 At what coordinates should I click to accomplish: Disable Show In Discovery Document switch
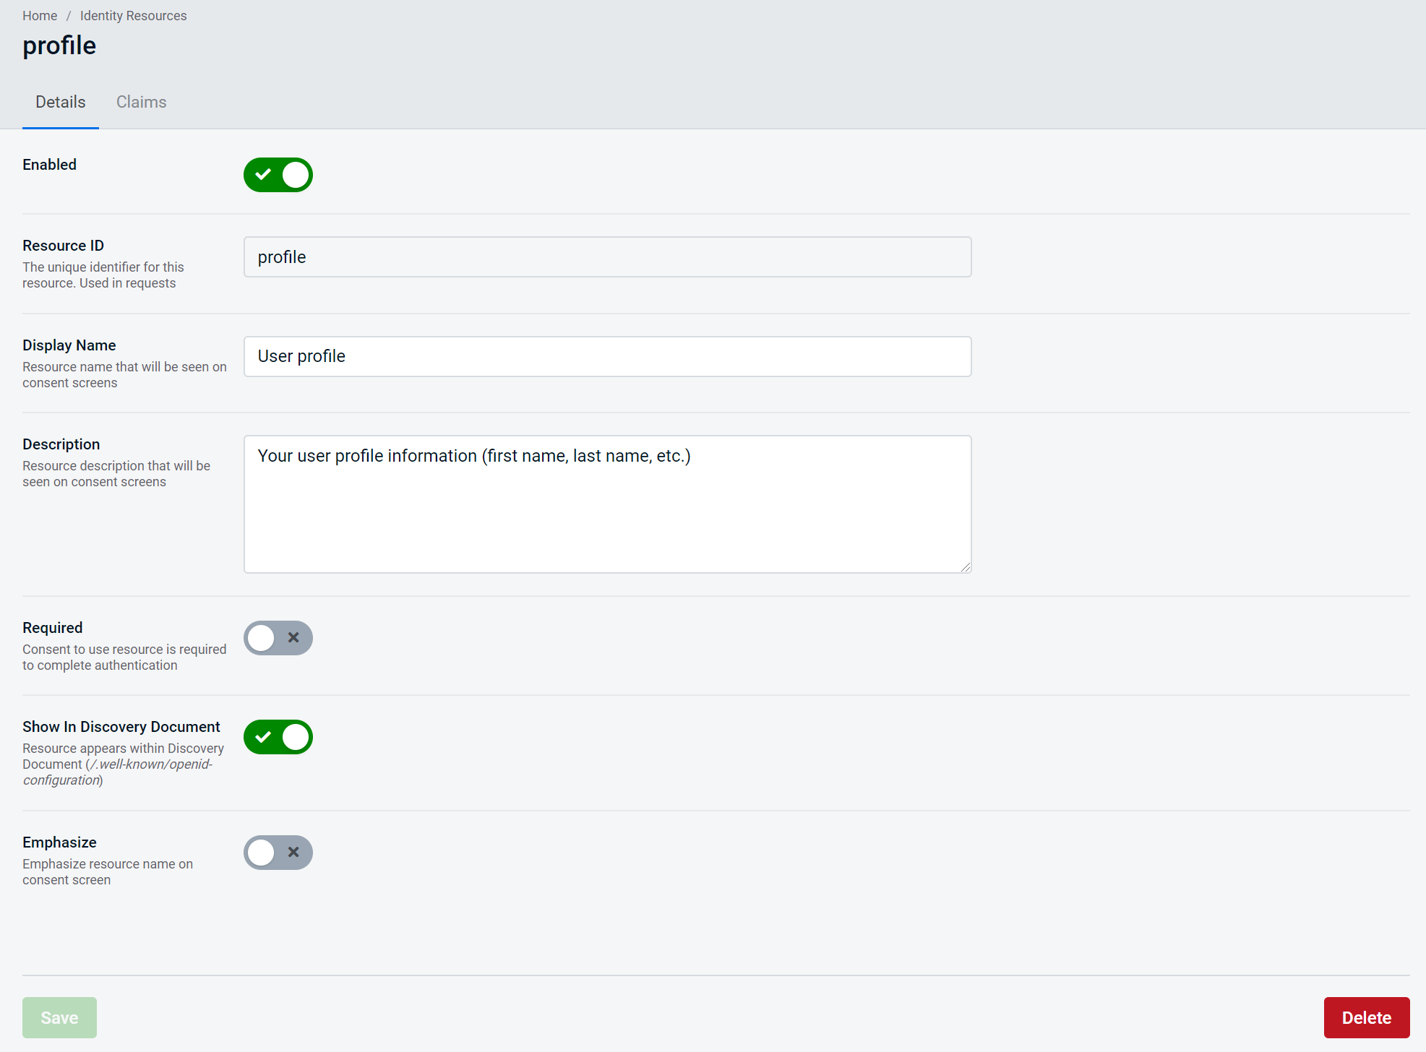278,737
